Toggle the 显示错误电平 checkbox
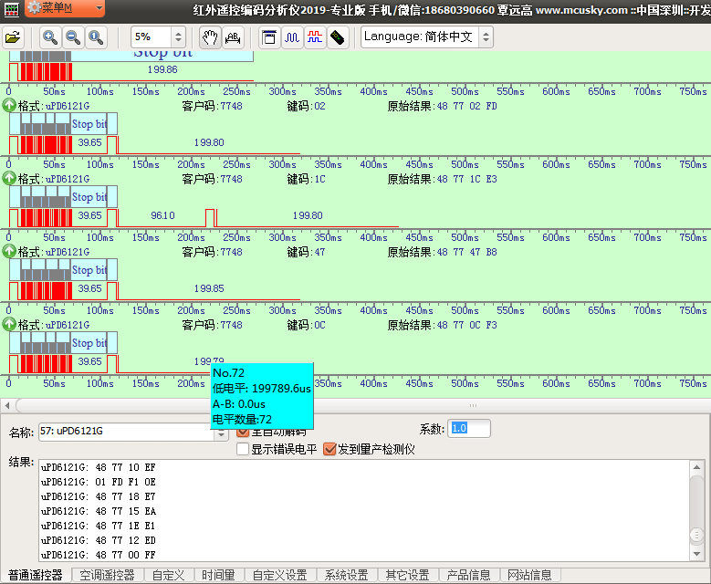The image size is (711, 584). point(243,449)
